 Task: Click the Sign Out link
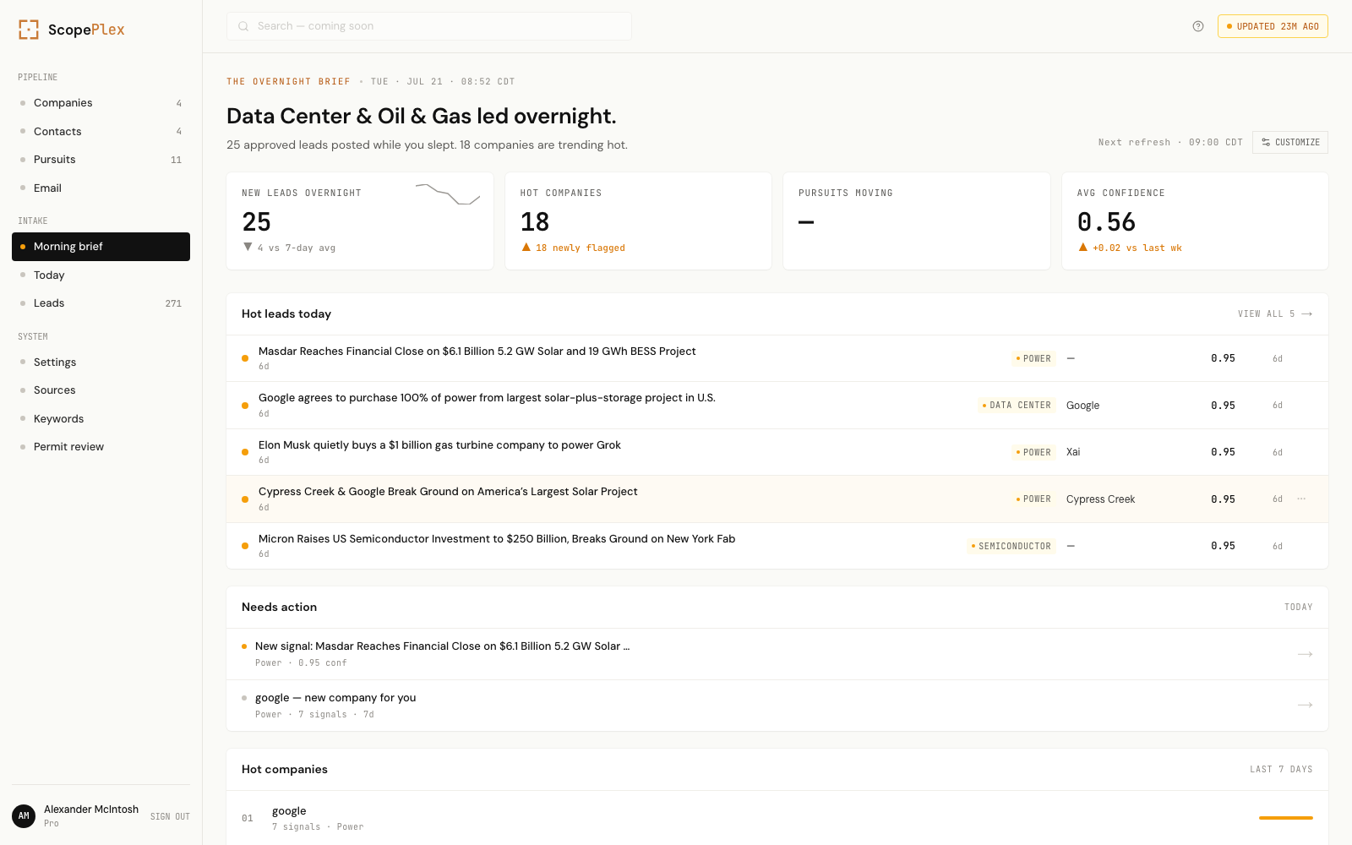(x=170, y=816)
